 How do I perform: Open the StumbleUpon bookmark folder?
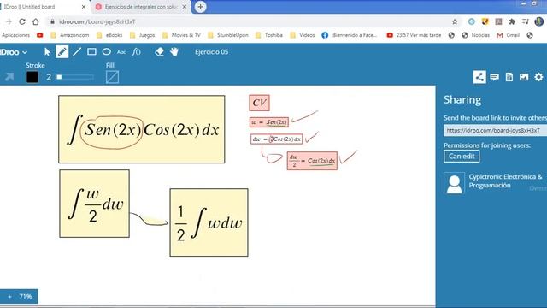[x=228, y=35]
